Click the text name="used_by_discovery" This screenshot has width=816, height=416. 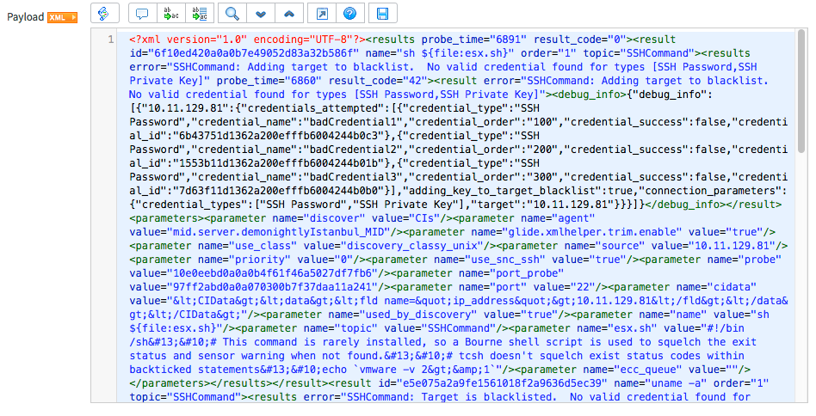402,315
